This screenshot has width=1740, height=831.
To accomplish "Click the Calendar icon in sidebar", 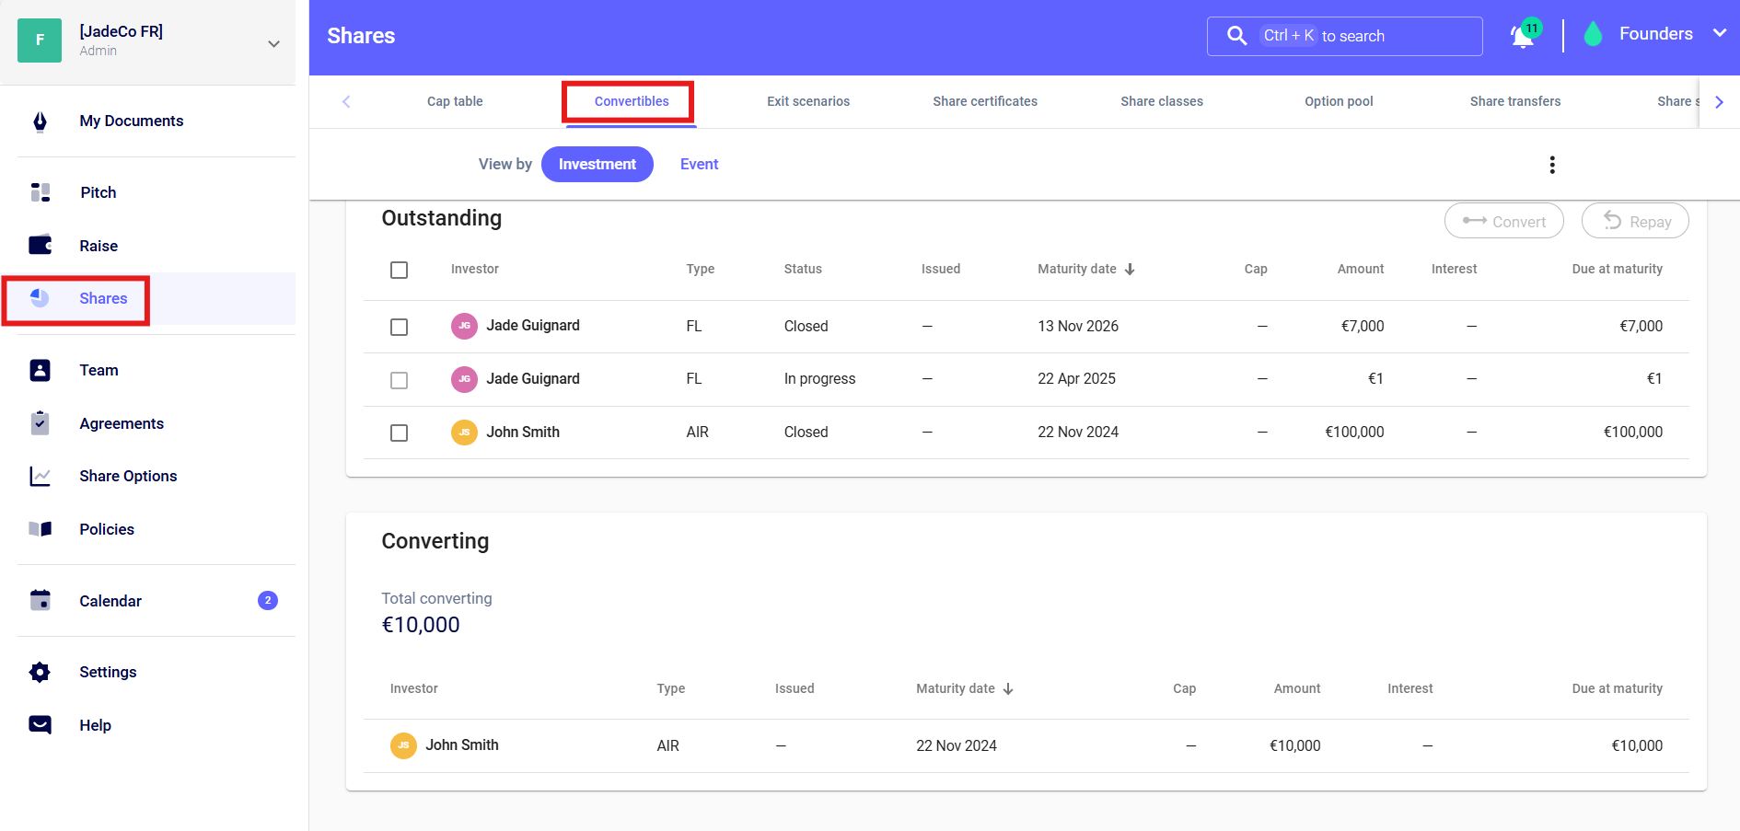I will (x=40, y=601).
